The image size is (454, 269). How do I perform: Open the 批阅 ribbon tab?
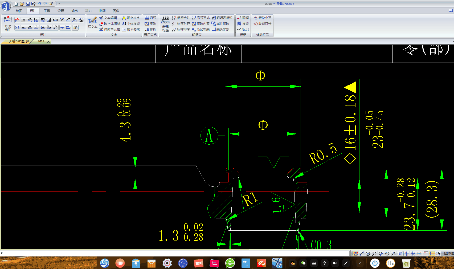(x=102, y=11)
